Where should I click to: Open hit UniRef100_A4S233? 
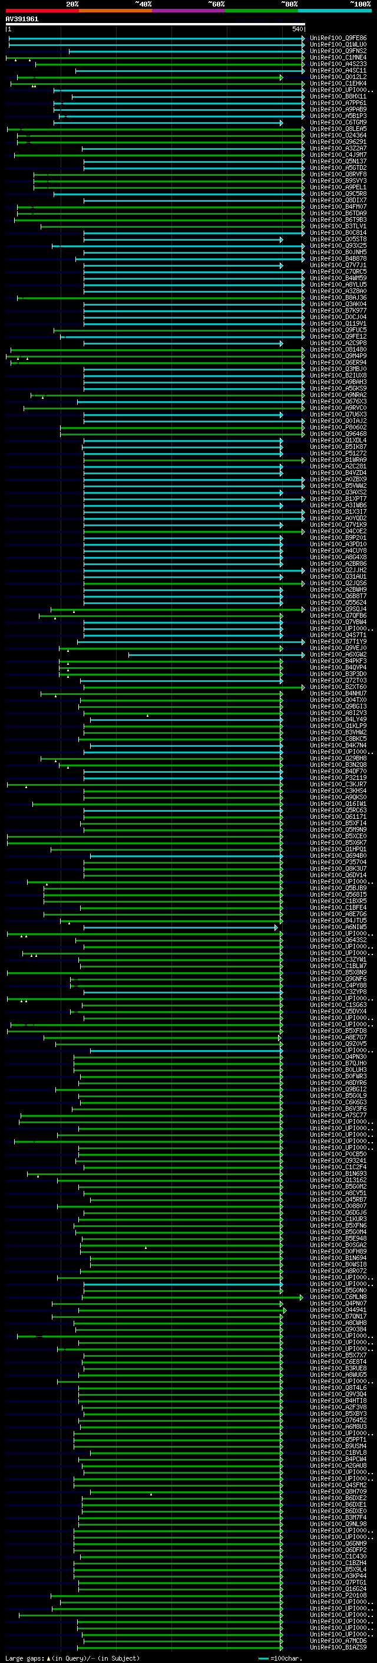tap(338, 64)
